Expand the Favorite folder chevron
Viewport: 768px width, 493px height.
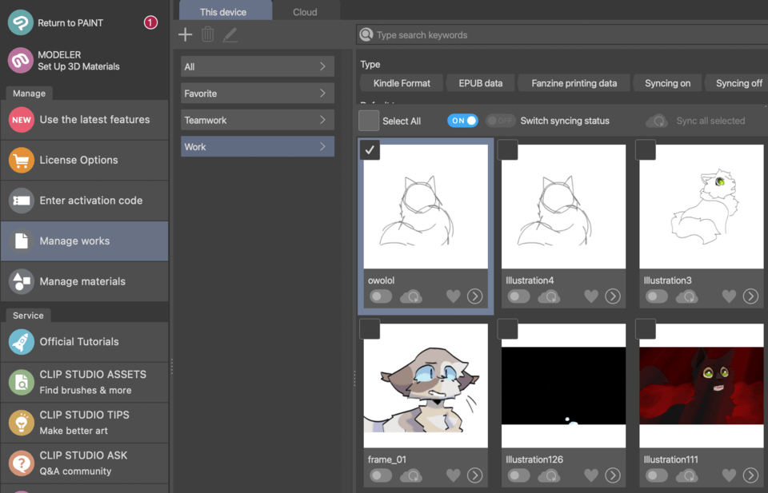(322, 93)
